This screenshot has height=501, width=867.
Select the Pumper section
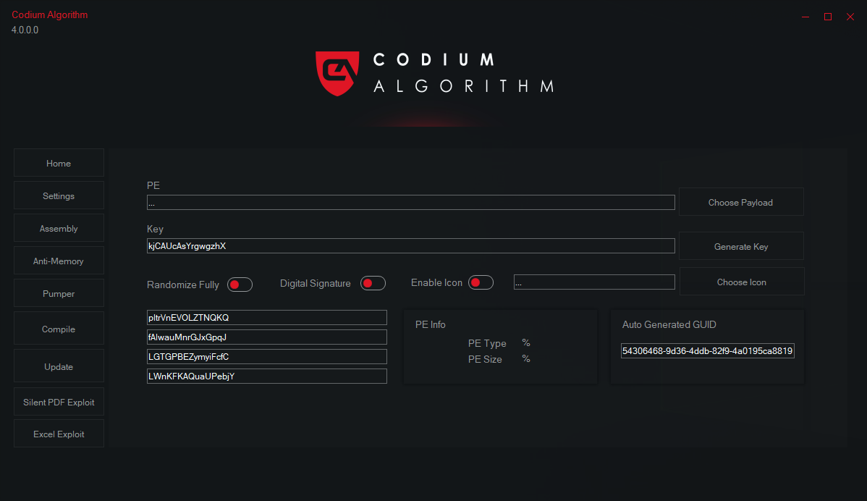(x=59, y=293)
